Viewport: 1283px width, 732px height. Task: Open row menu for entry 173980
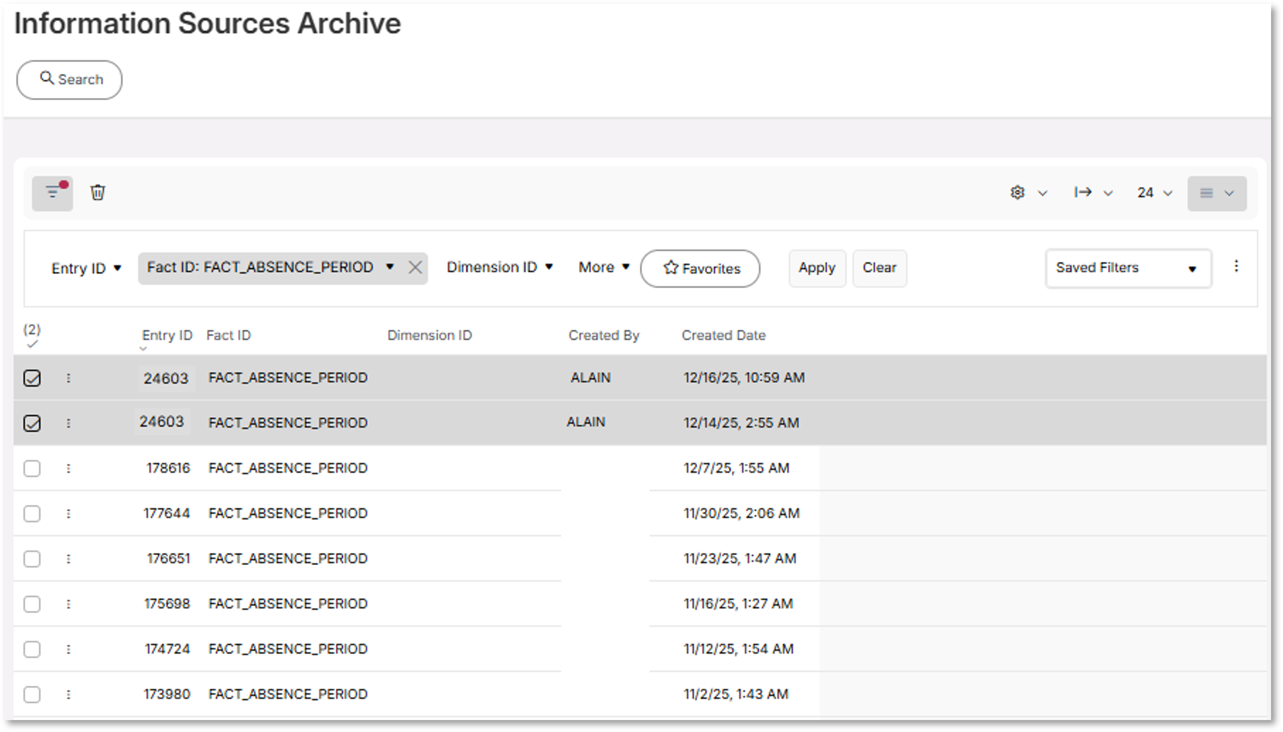coord(68,695)
